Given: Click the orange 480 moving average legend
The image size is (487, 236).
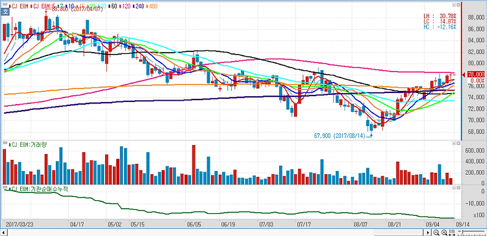Looking at the screenshot, I should coord(151,6).
